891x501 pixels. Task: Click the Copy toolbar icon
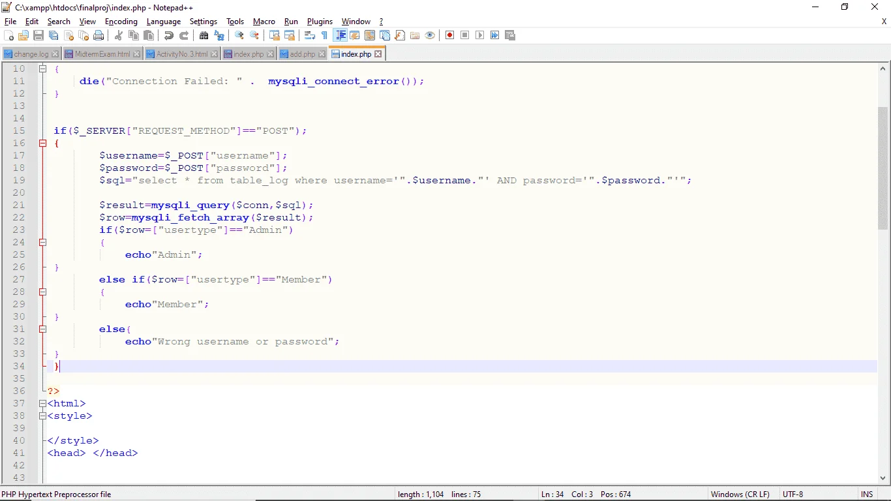click(134, 35)
